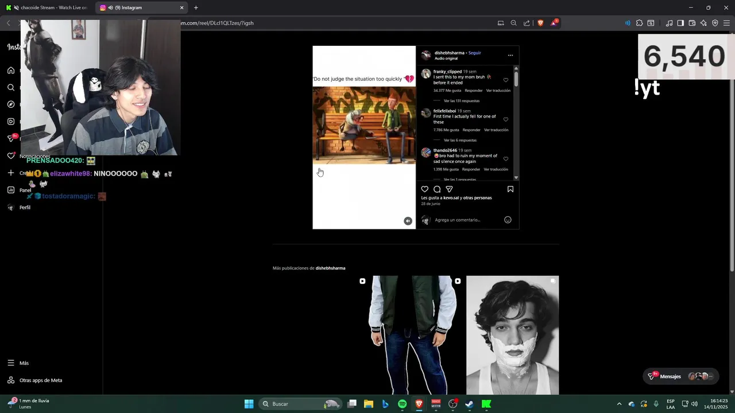Image resolution: width=735 pixels, height=413 pixels.
Task: Open the three-dot options menu of the post
Action: tap(510, 55)
